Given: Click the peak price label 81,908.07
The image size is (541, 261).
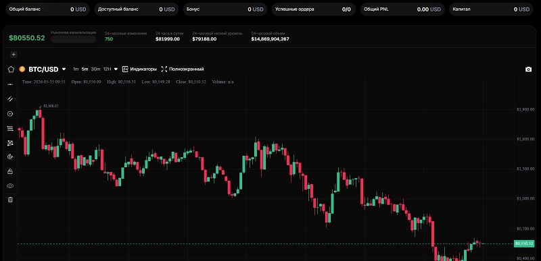Looking at the screenshot, I should click(51, 106).
